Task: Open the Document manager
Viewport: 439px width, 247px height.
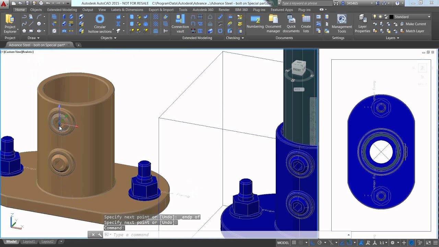Action: 273,24
